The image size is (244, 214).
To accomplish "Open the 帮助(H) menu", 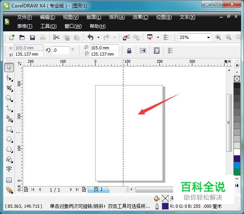I will click(98, 26).
